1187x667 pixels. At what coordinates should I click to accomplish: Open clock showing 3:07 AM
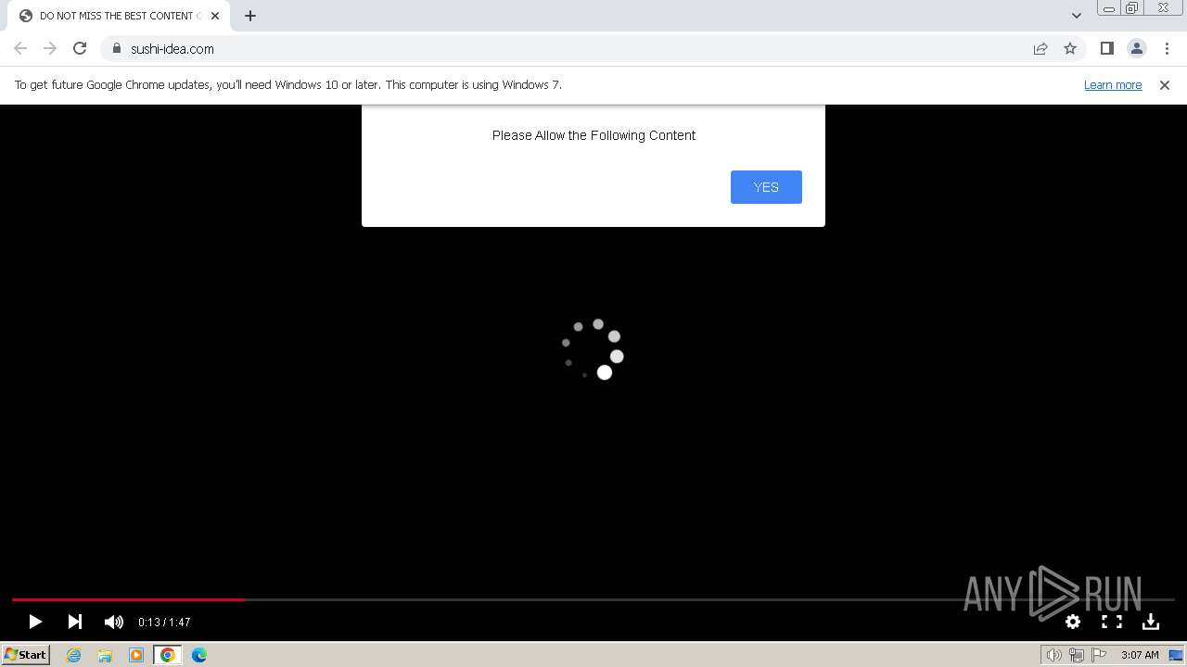coord(1140,655)
